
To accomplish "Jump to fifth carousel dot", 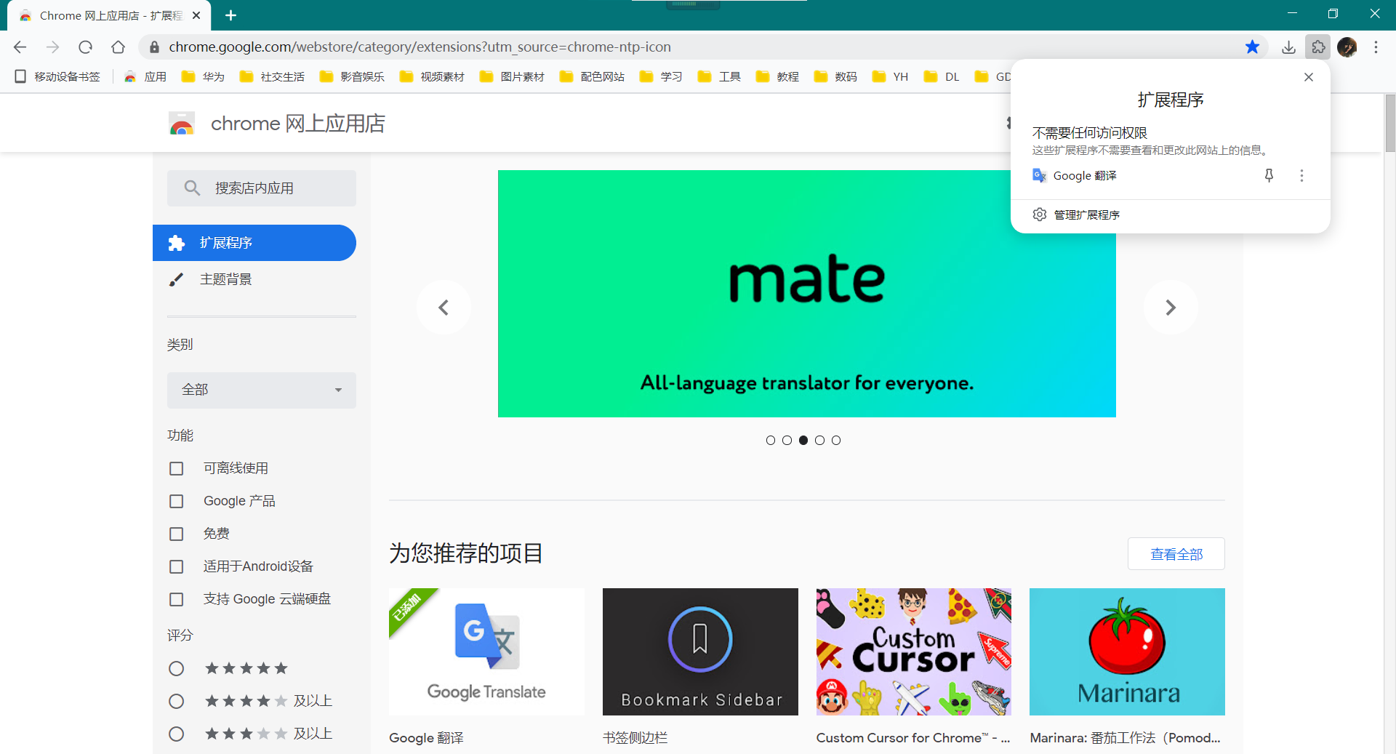I will tap(836, 440).
